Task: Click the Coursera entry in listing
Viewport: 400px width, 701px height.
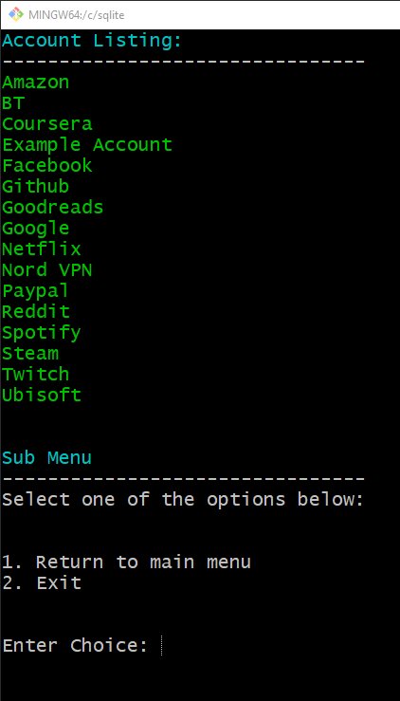Action: (47, 124)
